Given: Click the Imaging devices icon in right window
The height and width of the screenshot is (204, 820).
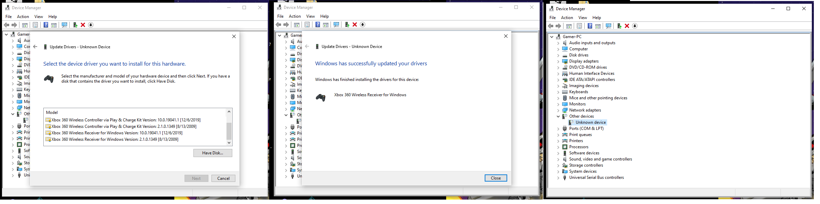Looking at the screenshot, I should (565, 86).
